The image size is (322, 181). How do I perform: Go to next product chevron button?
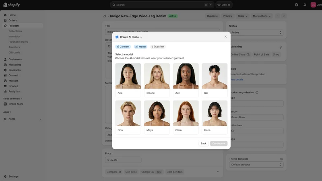pos(284,16)
